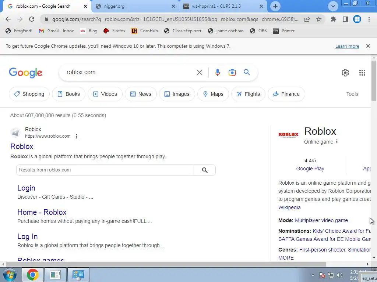Filter results by Finance

(x=286, y=94)
